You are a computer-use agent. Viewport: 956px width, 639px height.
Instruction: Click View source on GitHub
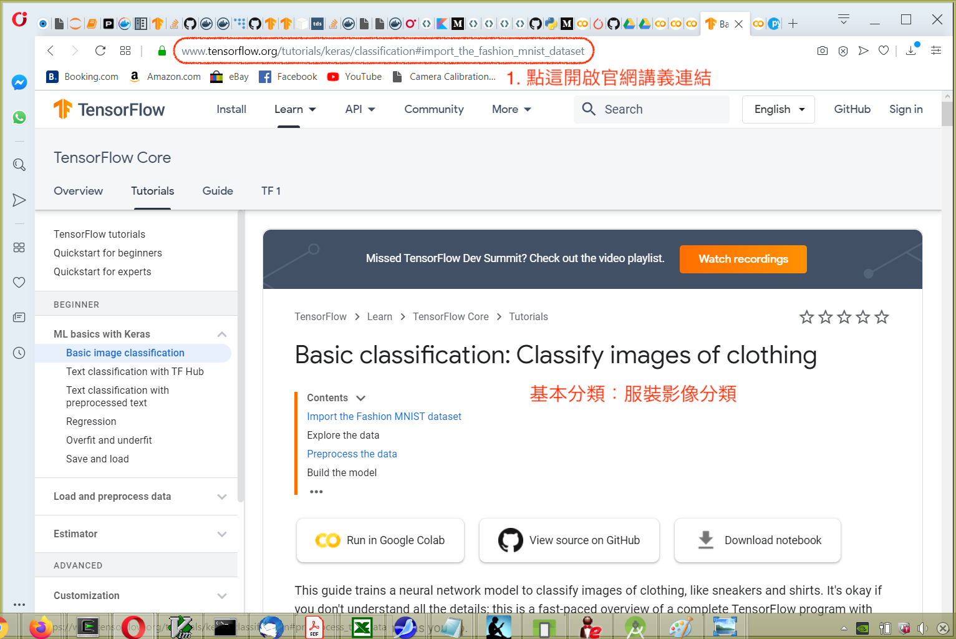(569, 540)
